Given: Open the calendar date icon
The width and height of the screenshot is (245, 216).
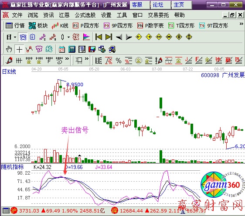Looking at the screenshot, I should tap(62, 50).
